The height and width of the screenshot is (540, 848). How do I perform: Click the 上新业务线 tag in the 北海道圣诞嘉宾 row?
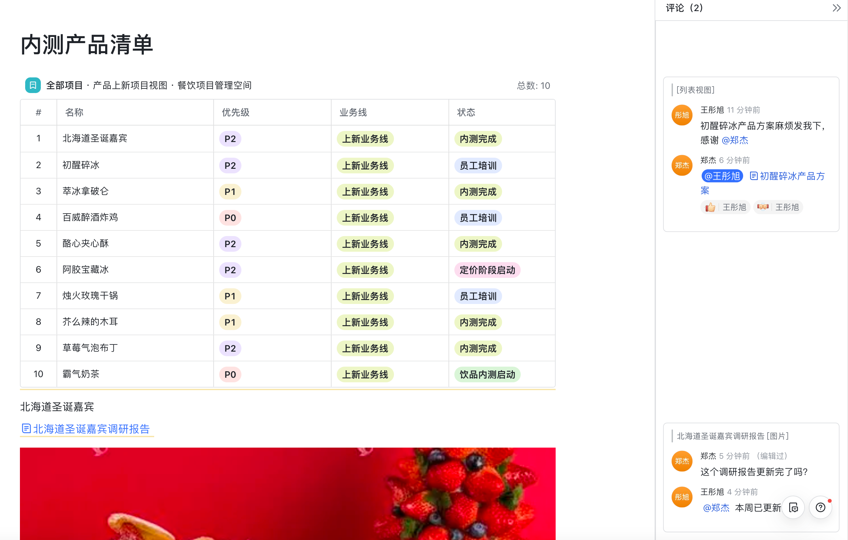(x=365, y=139)
